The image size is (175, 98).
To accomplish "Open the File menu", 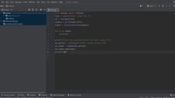I will click(x=3, y=2).
